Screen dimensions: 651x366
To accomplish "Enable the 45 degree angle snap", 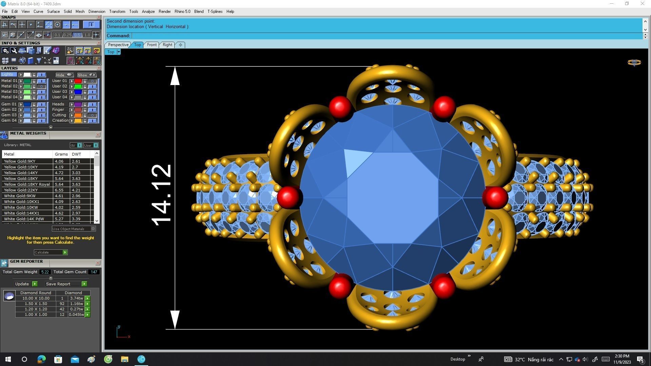I will click(31, 35).
